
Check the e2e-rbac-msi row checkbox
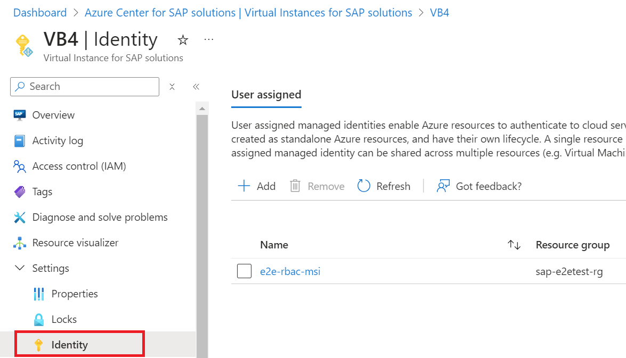[244, 271]
